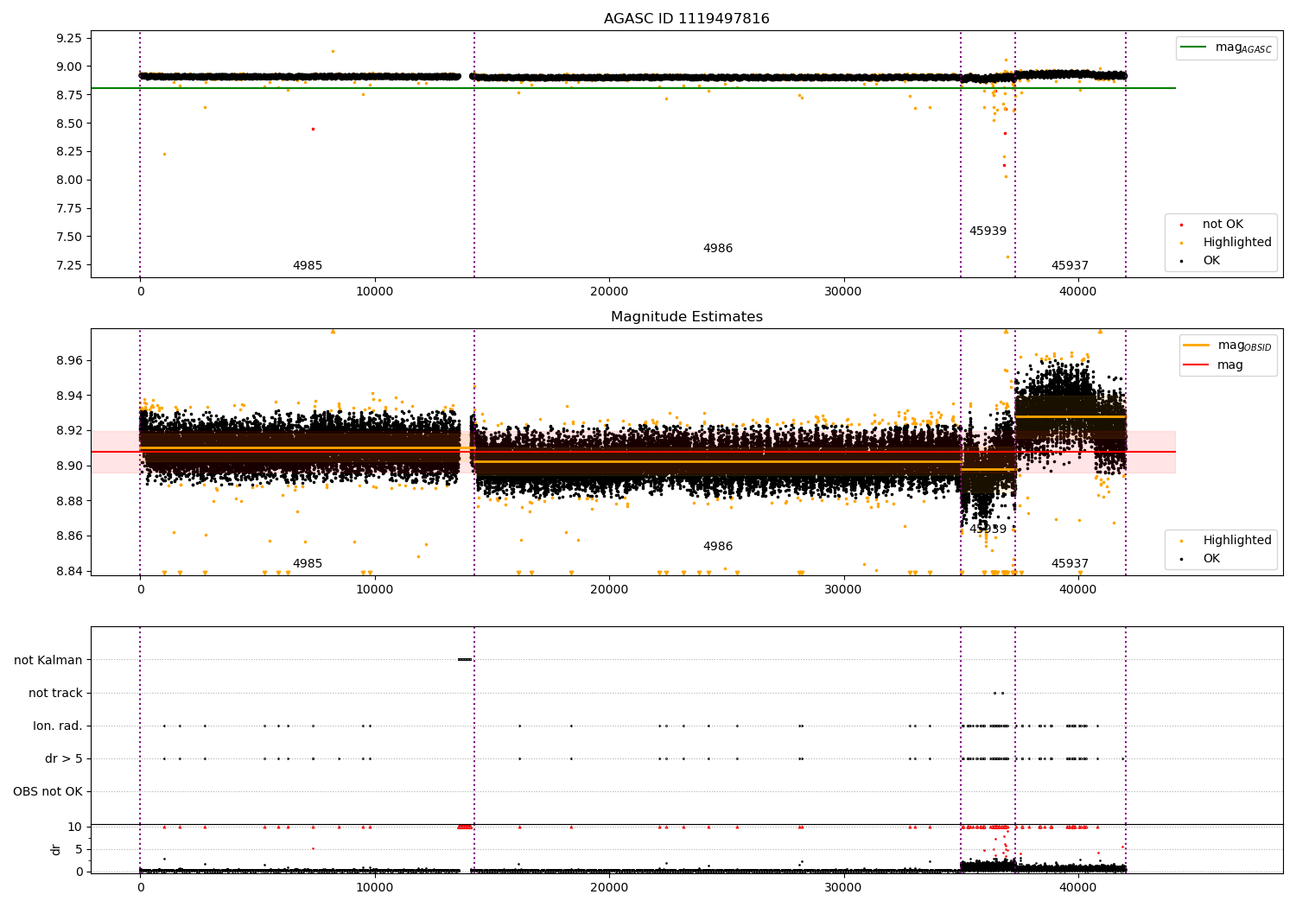
Task: Click the 20000 x-tick under the middle panel
Action: 609,590
